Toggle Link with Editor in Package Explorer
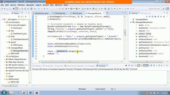The height and width of the screenshot is (95, 170). coord(22,17)
